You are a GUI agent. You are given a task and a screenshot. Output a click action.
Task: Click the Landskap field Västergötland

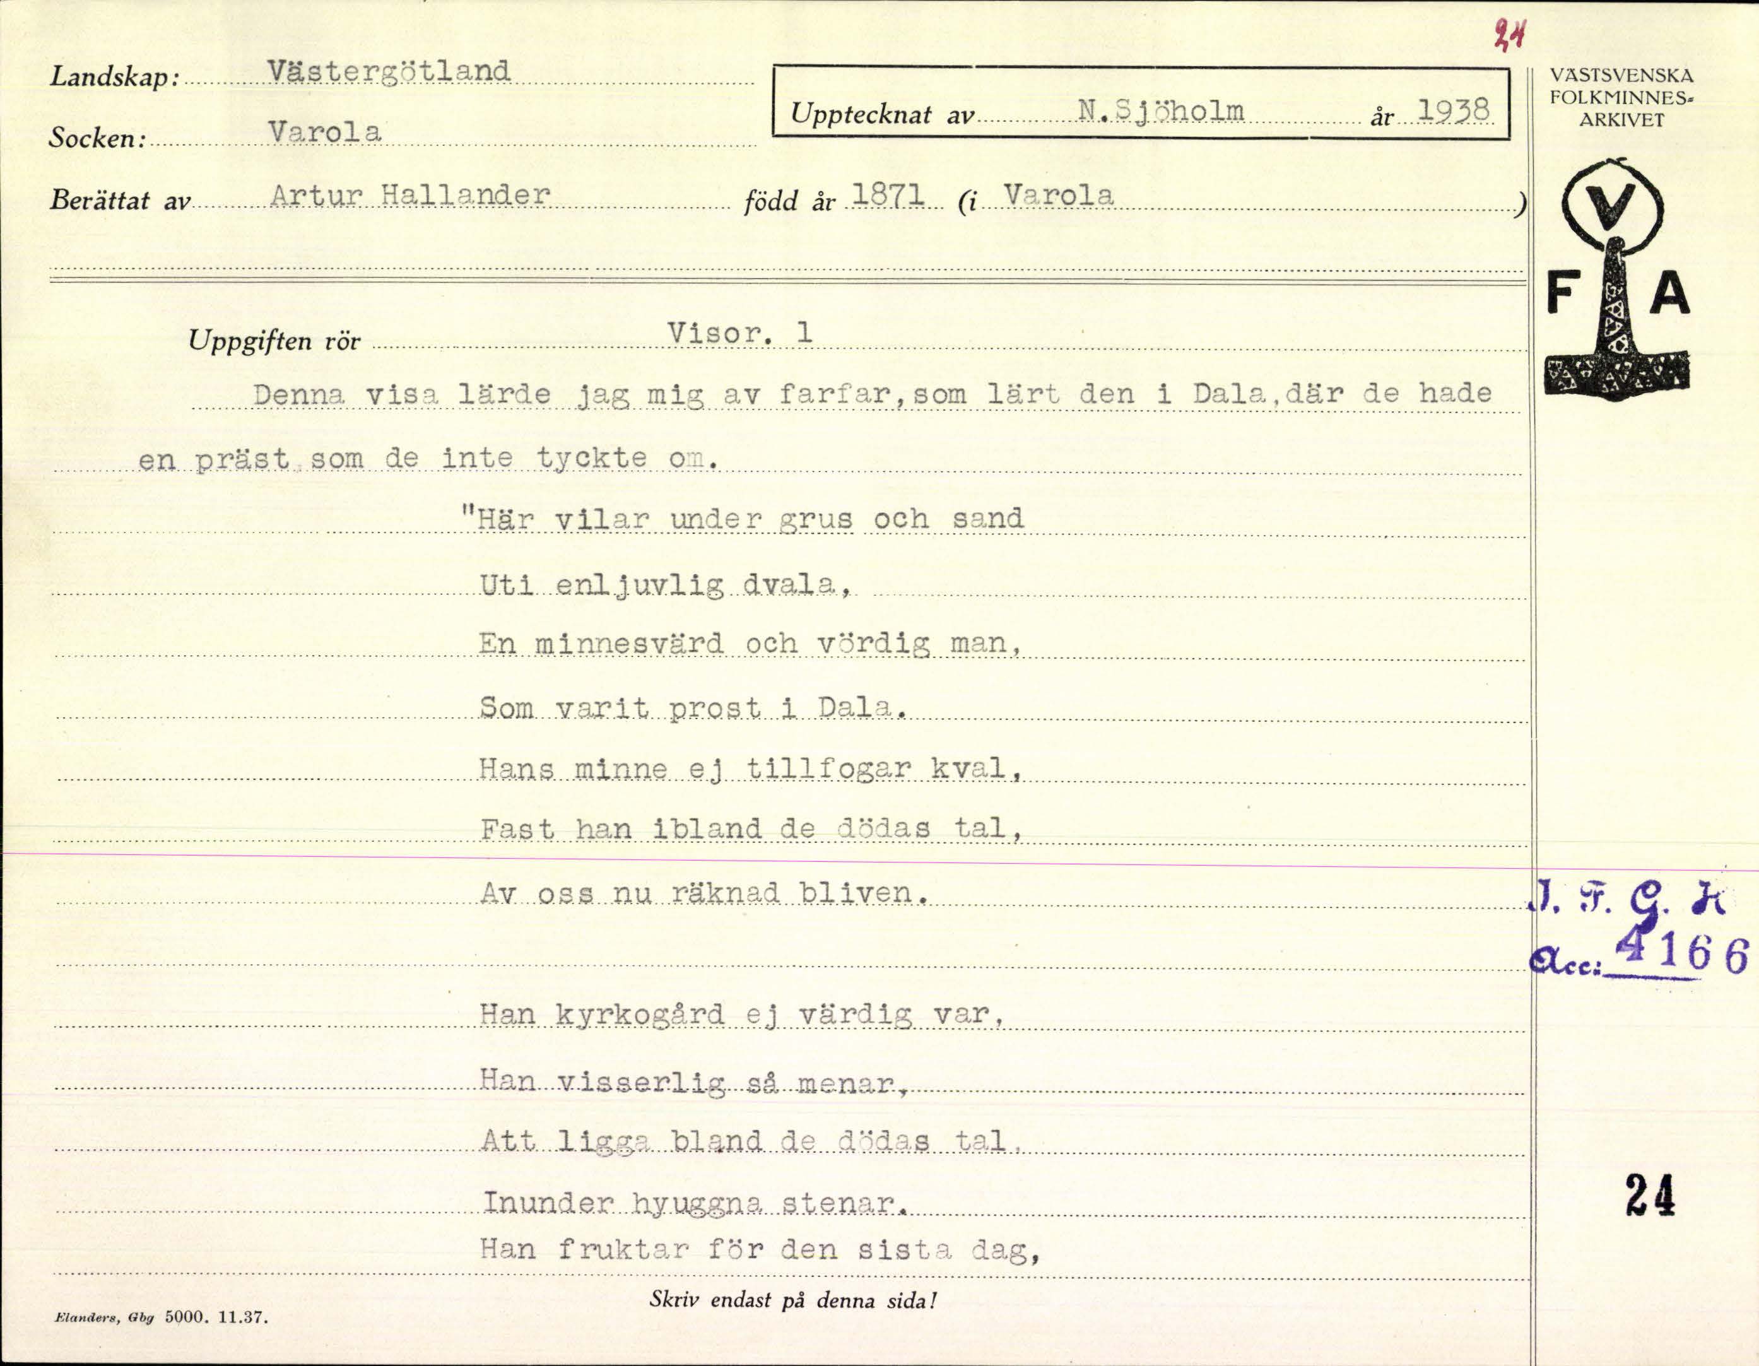pyautogui.click(x=389, y=71)
